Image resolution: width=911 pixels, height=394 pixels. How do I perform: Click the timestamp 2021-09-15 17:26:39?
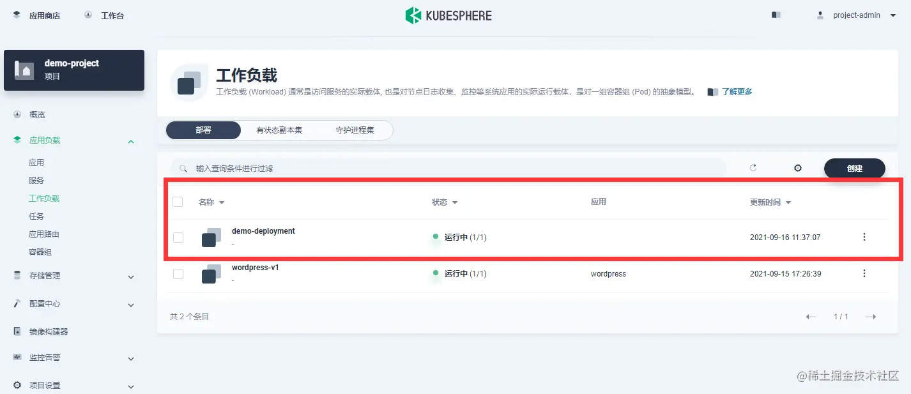pos(785,274)
